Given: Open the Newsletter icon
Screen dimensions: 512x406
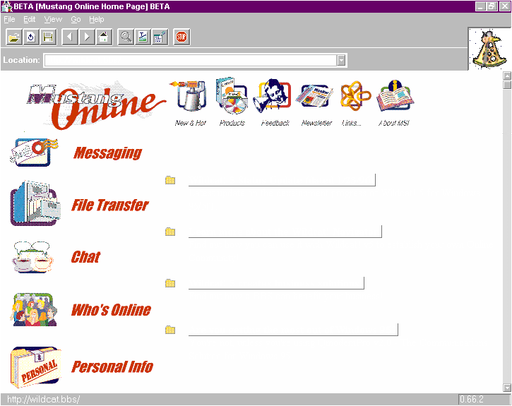Looking at the screenshot, I should [316, 97].
